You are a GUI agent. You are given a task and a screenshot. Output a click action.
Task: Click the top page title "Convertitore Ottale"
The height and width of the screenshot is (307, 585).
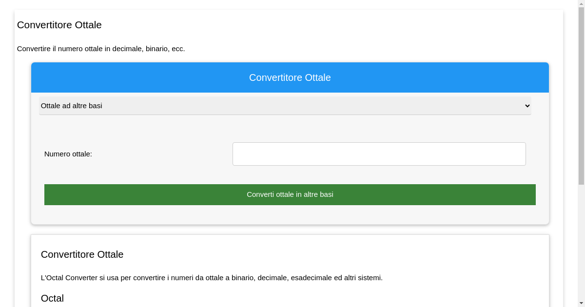[59, 25]
